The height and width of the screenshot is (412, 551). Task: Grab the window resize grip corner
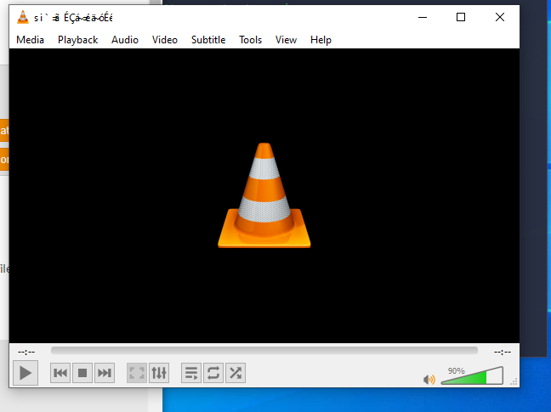point(514,382)
